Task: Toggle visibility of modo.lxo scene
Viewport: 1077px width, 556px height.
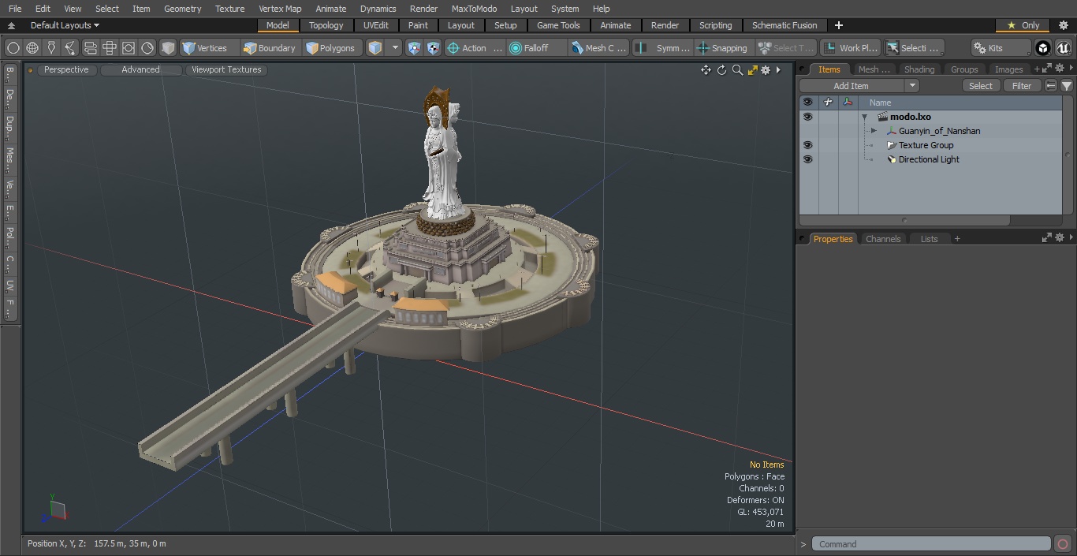Action: (x=807, y=117)
